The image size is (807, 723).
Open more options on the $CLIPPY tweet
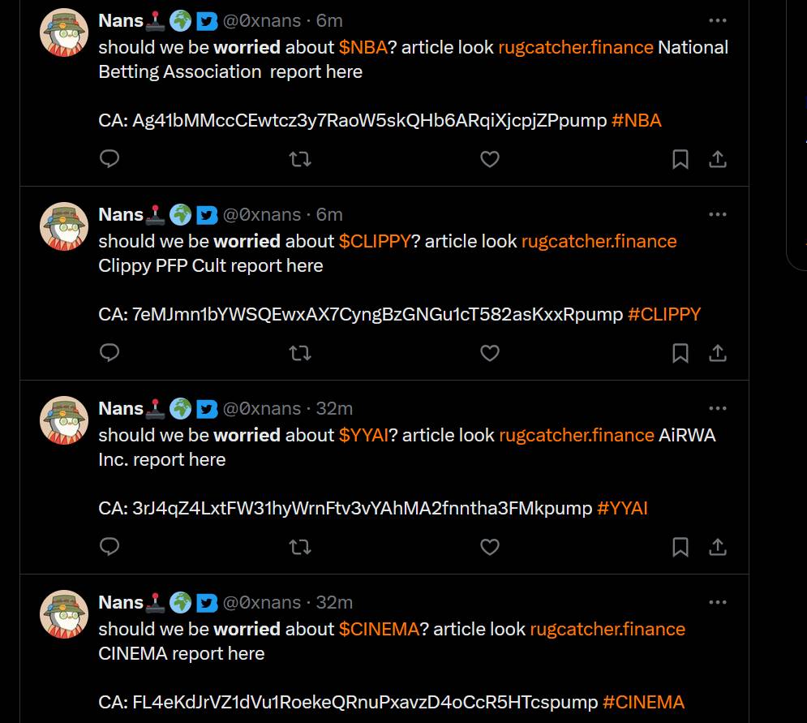(718, 215)
